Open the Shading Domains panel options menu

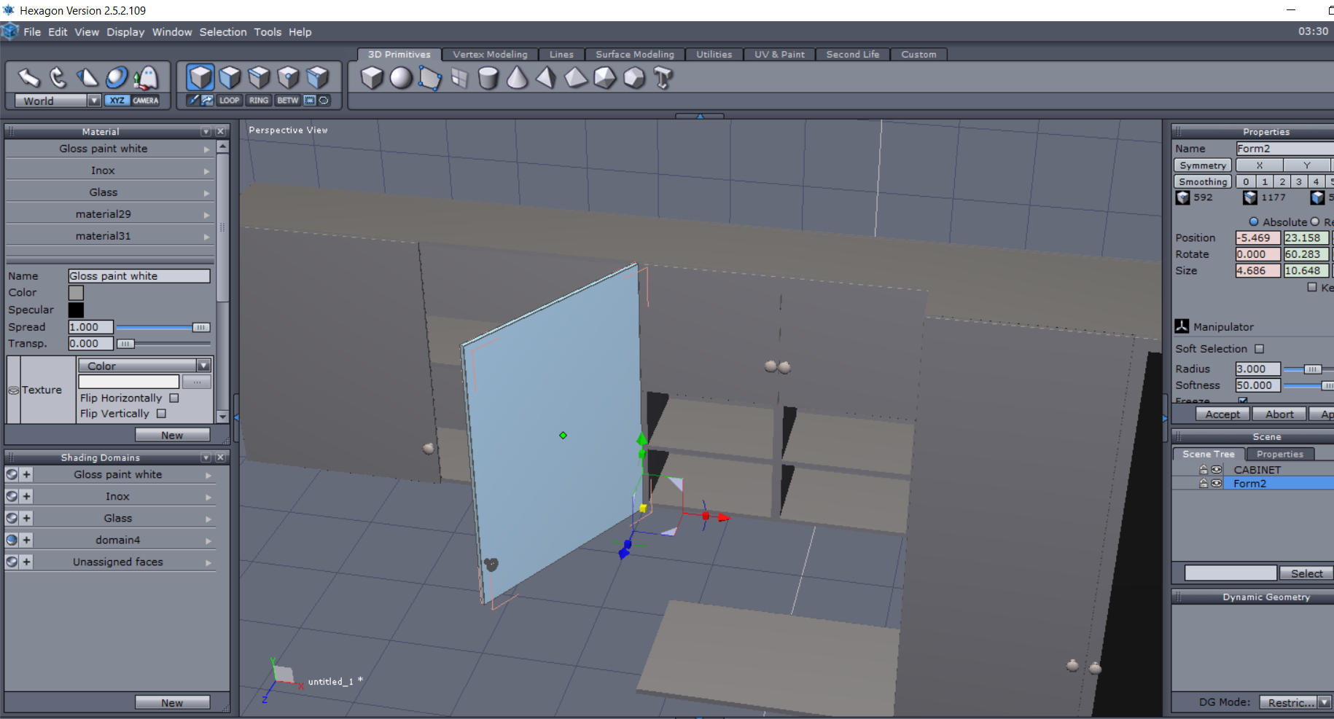pyautogui.click(x=206, y=457)
